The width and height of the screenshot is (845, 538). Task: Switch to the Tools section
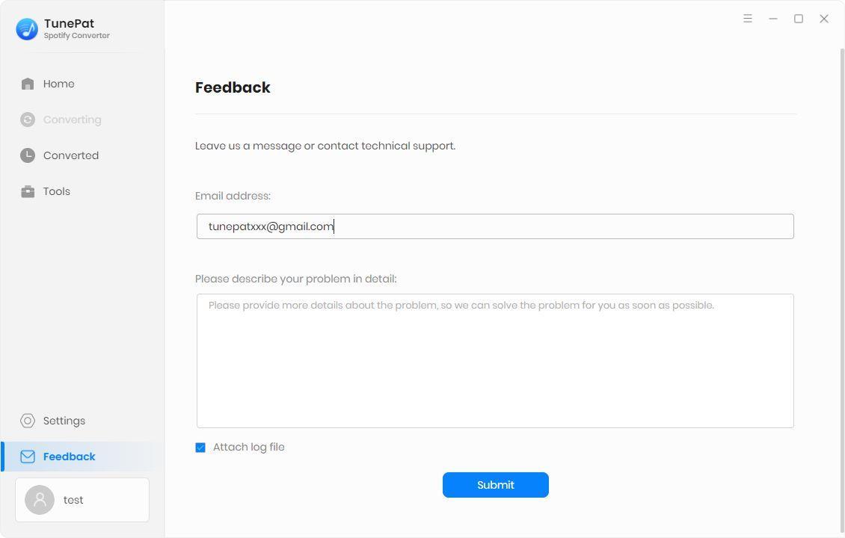tap(57, 191)
